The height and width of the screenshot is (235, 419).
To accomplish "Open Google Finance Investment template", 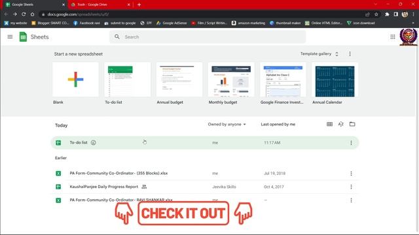I will coord(283,80).
